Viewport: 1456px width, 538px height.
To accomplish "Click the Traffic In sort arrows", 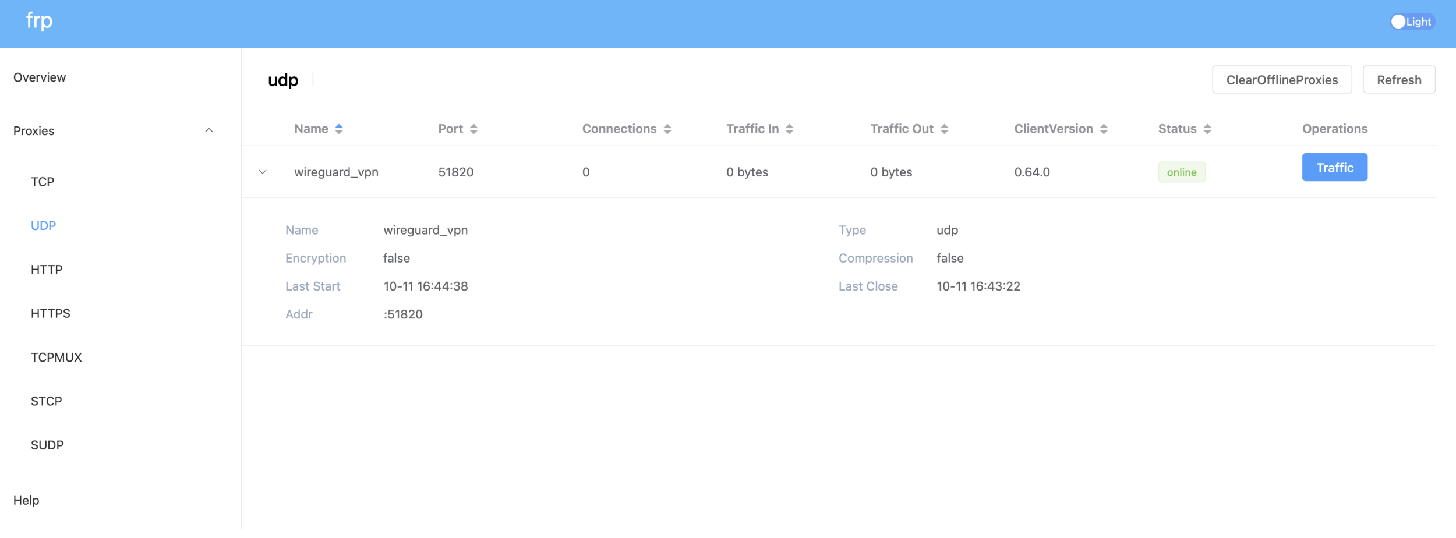I will (789, 129).
